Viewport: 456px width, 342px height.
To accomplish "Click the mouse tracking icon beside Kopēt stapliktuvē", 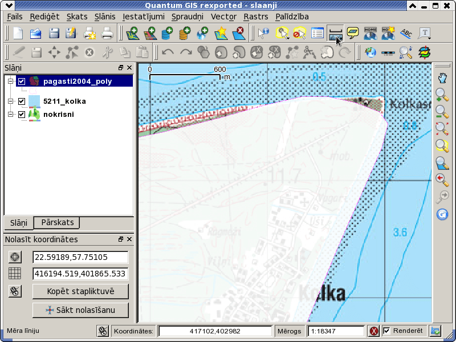I will click(15, 291).
